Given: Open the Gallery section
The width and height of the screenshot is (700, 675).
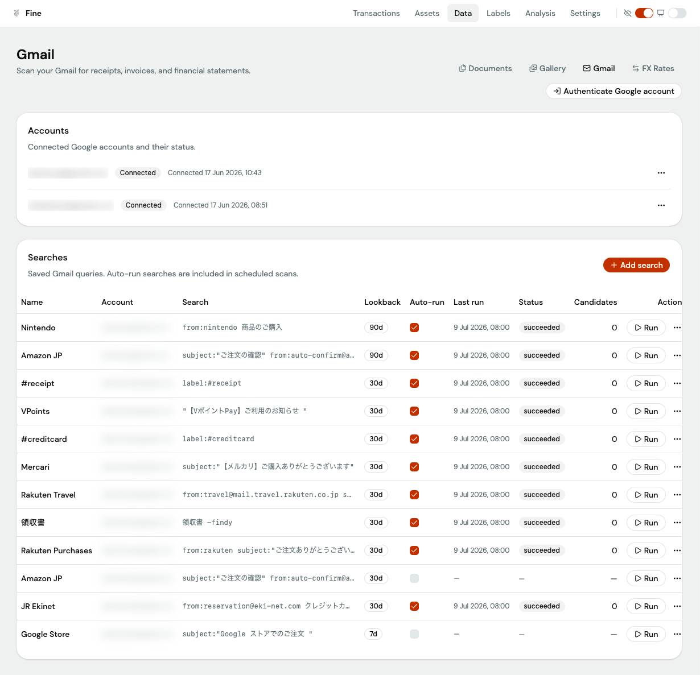Looking at the screenshot, I should pos(547,68).
